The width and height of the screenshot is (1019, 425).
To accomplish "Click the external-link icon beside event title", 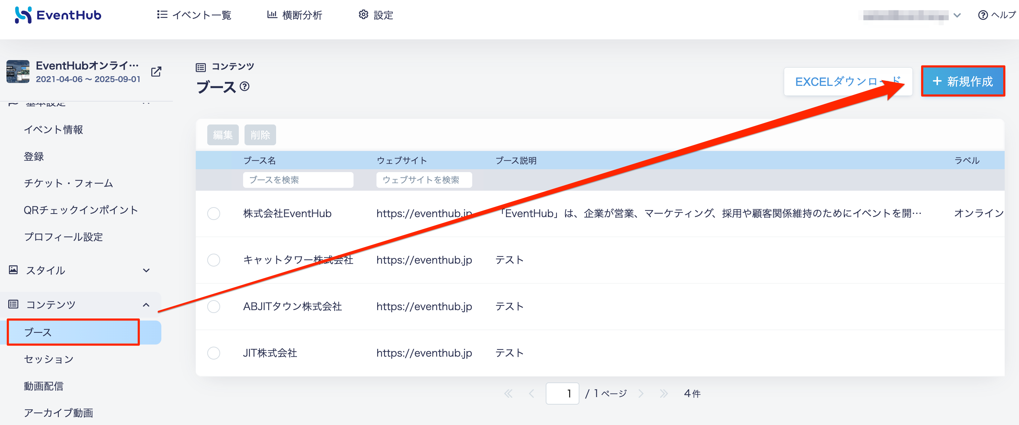I will click(x=156, y=72).
